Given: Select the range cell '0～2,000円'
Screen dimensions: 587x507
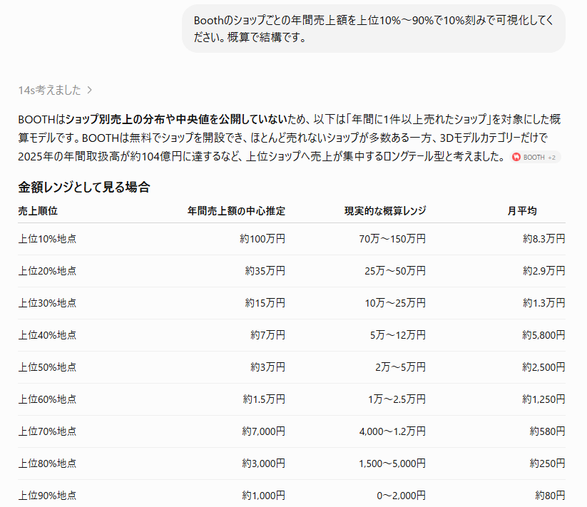Looking at the screenshot, I should click(401, 496).
